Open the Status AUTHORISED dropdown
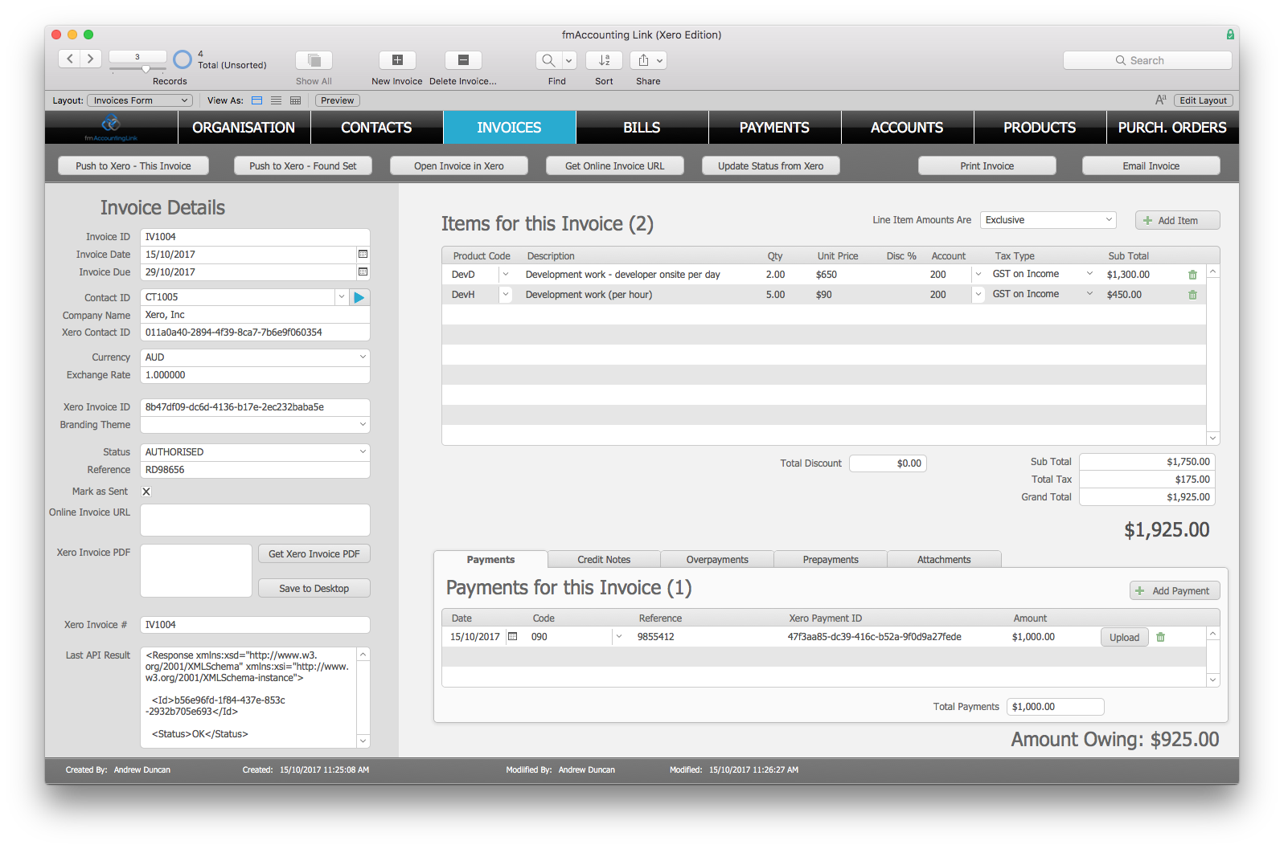This screenshot has height=849, width=1284. pos(255,452)
